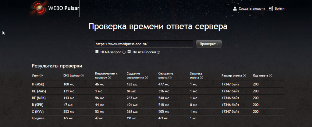Screen dimensions: 312x127
Task: Click the 316 мс response wait value
Action: pos(164,91)
